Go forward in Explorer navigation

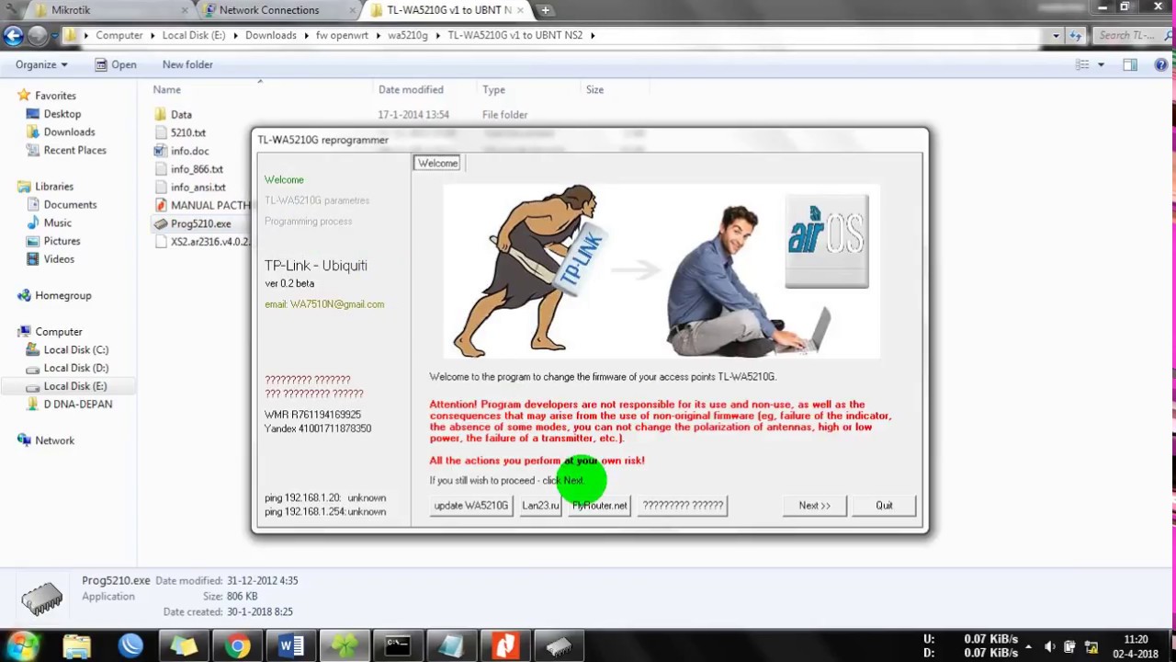(x=37, y=35)
